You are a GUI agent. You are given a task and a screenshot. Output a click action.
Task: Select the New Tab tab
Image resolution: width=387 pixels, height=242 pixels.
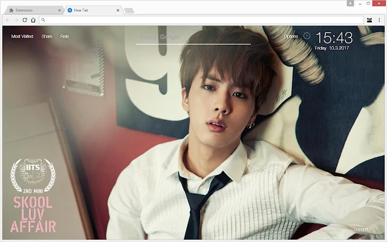click(x=93, y=10)
